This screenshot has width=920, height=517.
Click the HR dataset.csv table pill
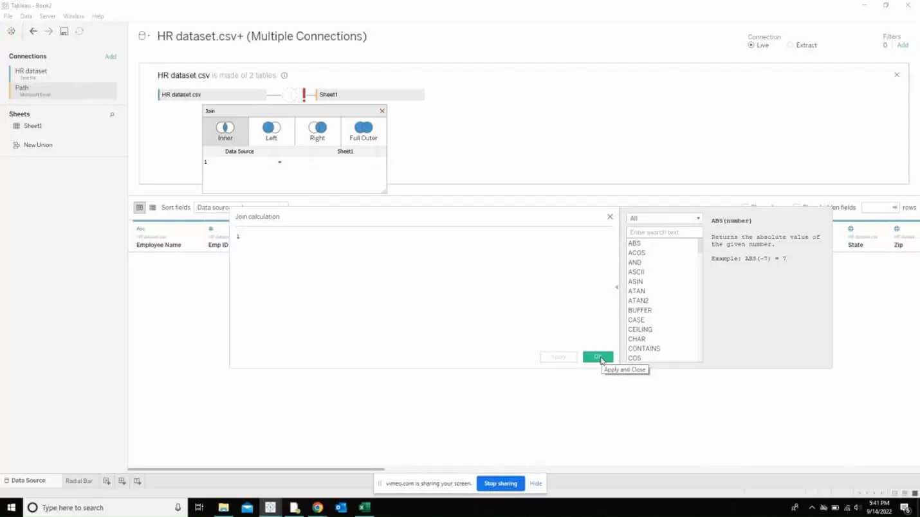pos(212,95)
